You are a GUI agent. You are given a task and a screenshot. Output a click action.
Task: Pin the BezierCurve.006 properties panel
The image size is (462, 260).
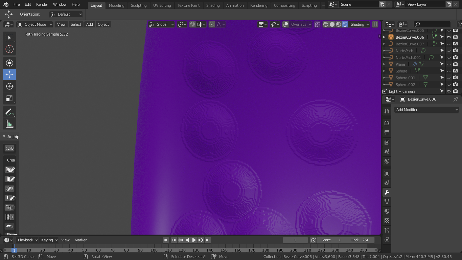click(456, 99)
